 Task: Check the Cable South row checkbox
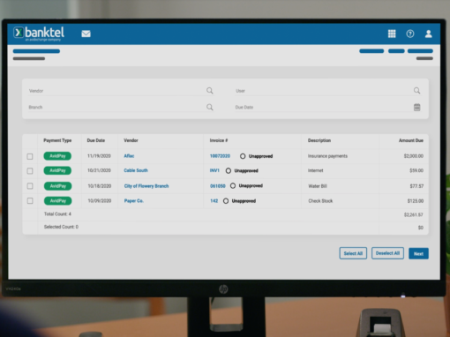click(30, 171)
